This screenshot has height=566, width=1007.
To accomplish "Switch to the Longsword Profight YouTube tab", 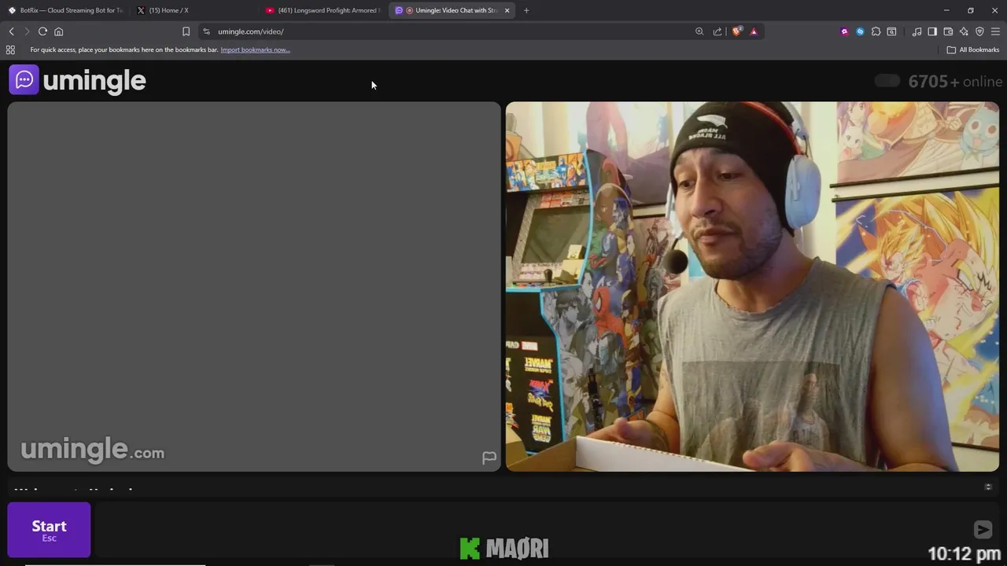I will (323, 10).
